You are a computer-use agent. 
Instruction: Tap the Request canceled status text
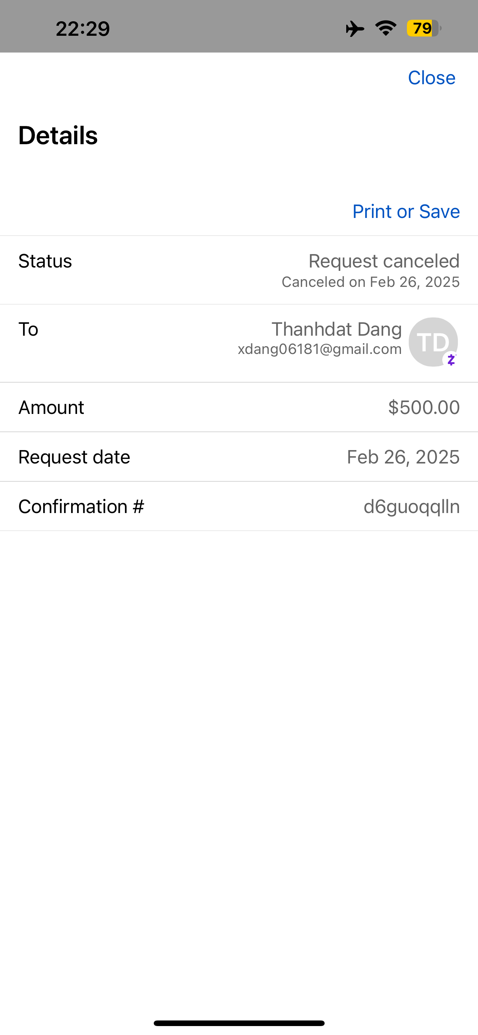384,261
